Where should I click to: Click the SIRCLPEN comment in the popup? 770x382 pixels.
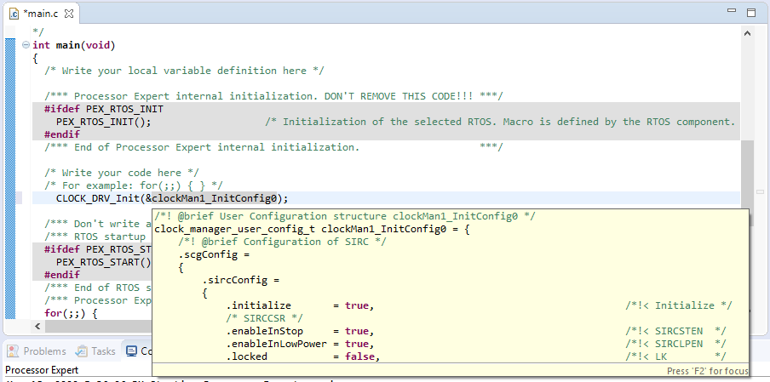coord(675,345)
